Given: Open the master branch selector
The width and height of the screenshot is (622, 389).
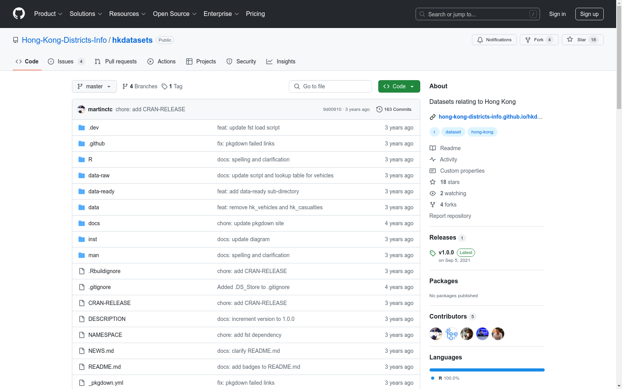Looking at the screenshot, I should pos(94,86).
